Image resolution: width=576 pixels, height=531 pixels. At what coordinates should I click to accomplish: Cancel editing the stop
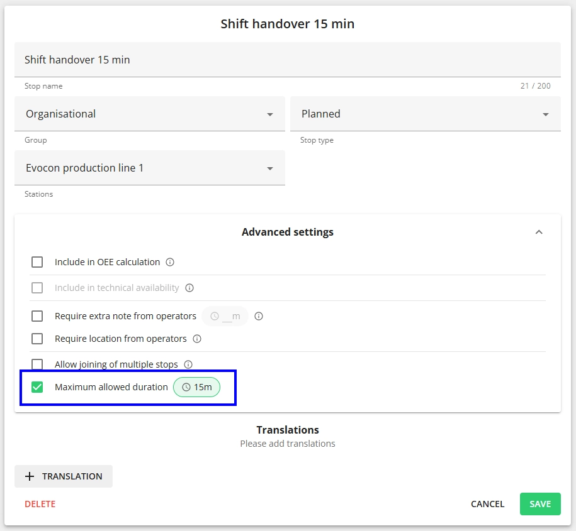(487, 504)
